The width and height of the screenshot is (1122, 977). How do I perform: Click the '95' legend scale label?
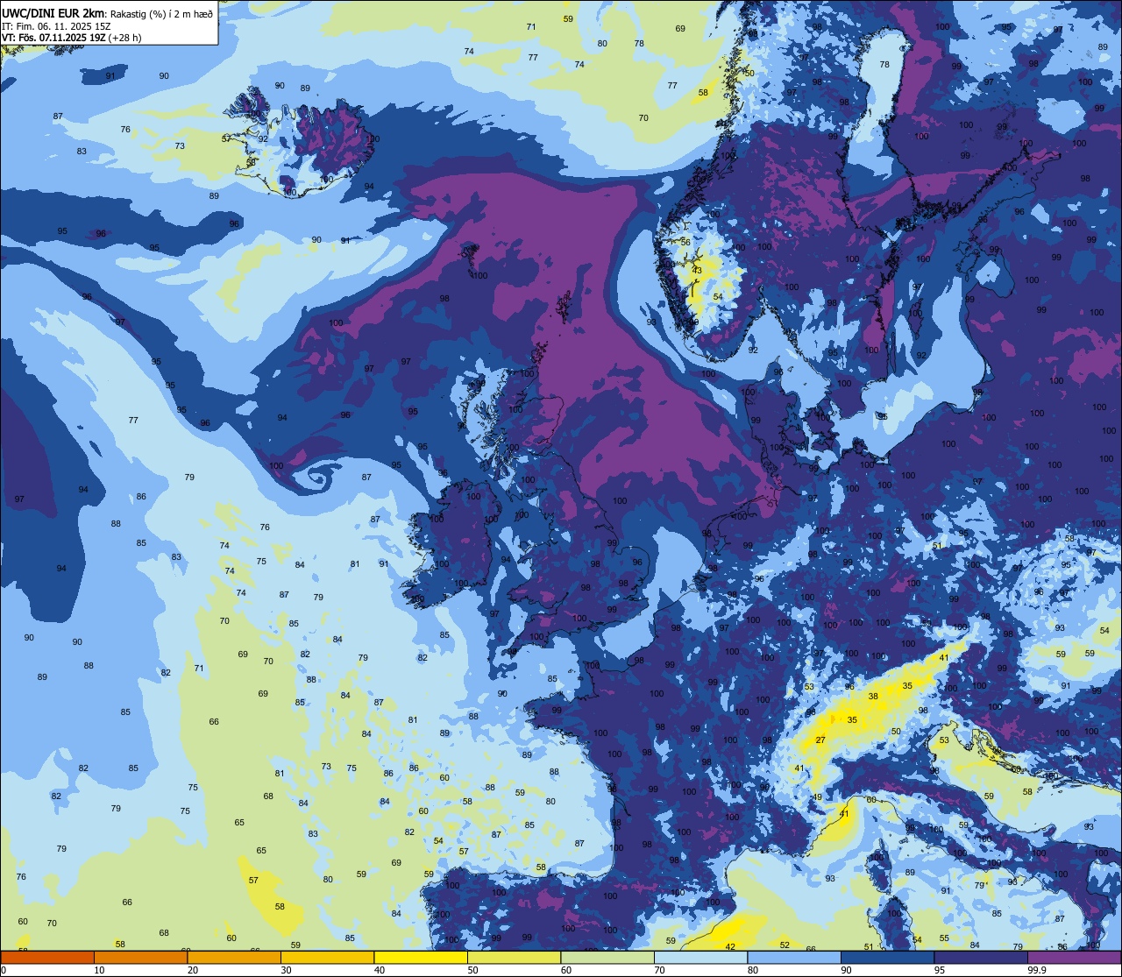click(941, 970)
